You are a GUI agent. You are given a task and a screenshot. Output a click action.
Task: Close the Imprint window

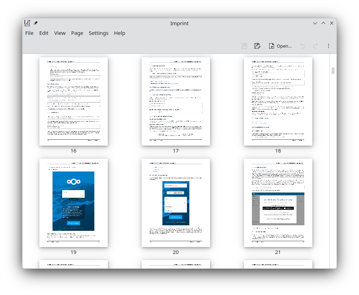[x=331, y=23]
